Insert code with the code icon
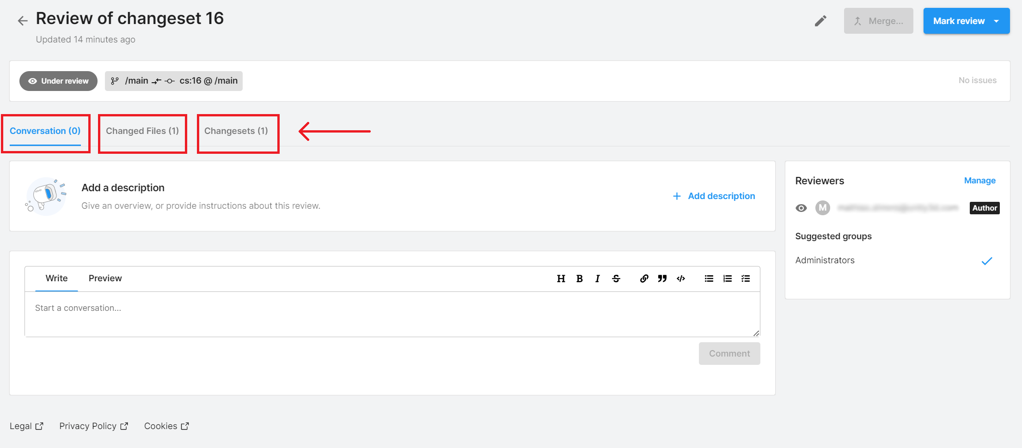The image size is (1022, 448). (681, 278)
